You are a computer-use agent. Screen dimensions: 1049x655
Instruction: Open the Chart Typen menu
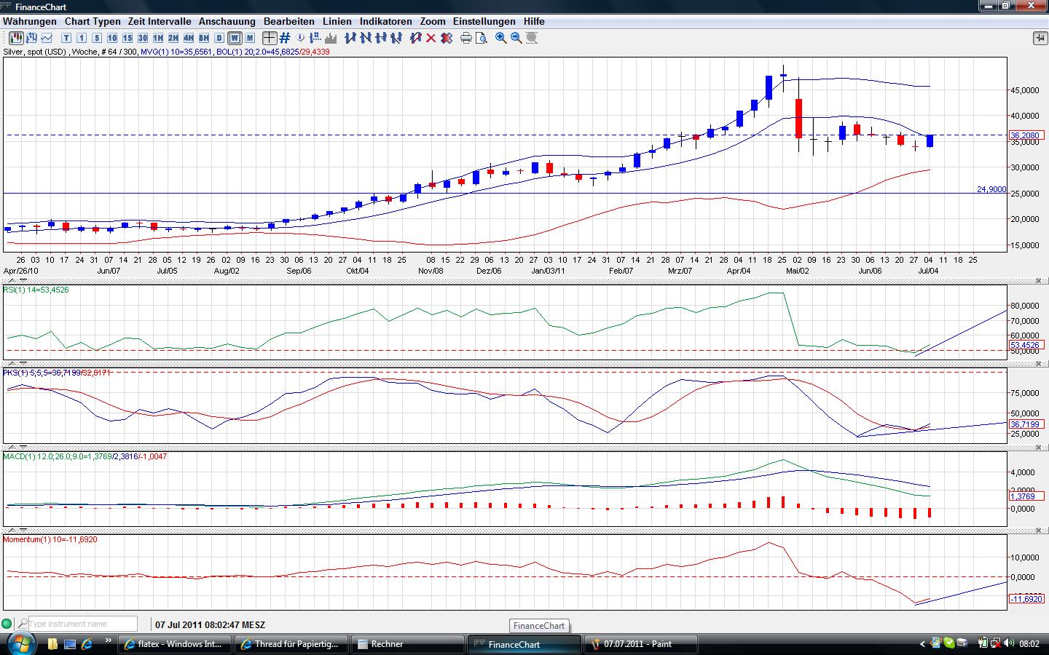[x=93, y=22]
